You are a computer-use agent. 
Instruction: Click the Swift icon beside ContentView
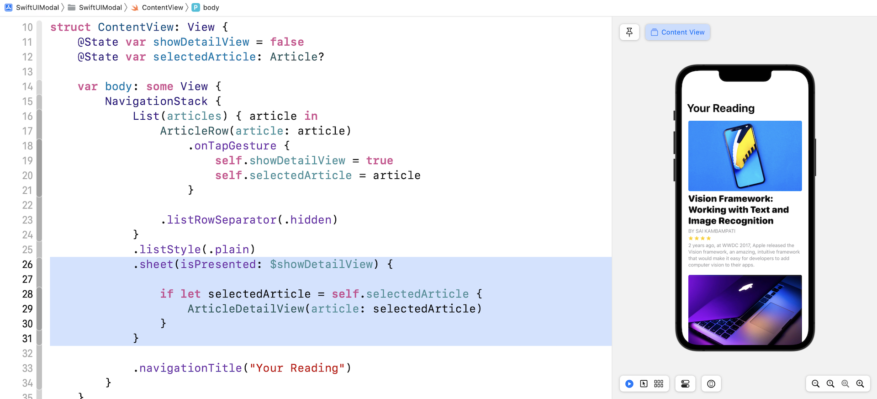click(x=135, y=7)
